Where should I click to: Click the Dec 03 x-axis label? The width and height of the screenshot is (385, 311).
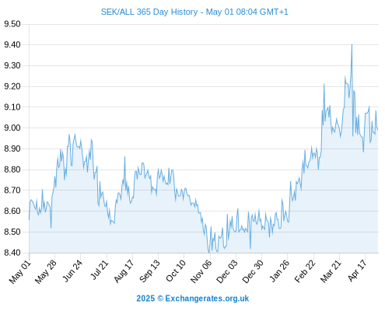coord(227,271)
